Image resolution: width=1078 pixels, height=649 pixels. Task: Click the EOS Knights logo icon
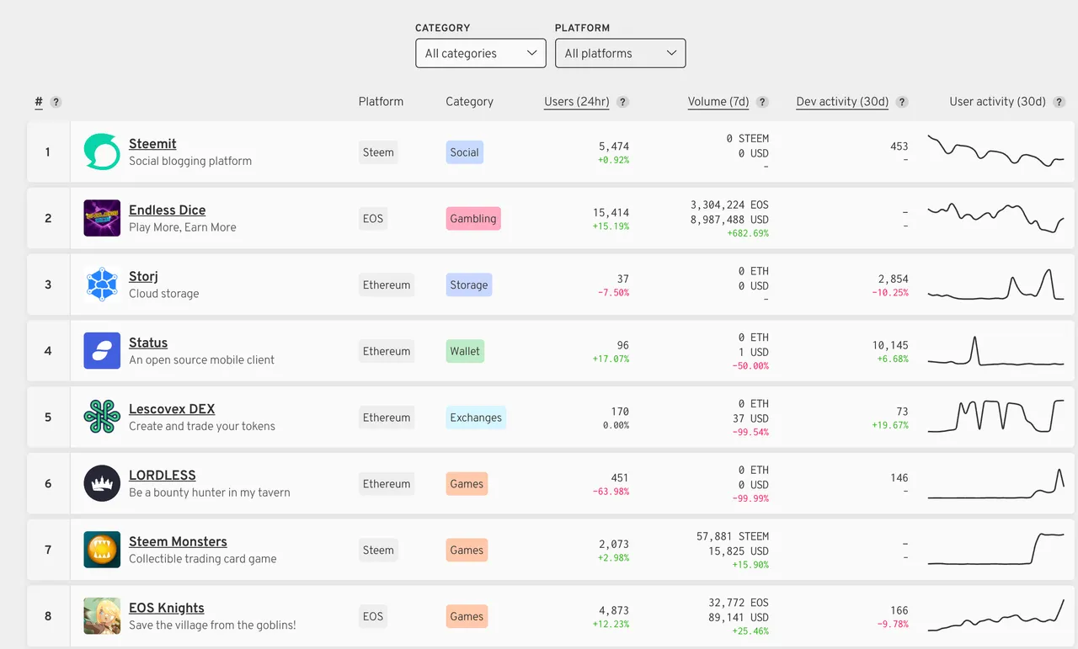(102, 616)
